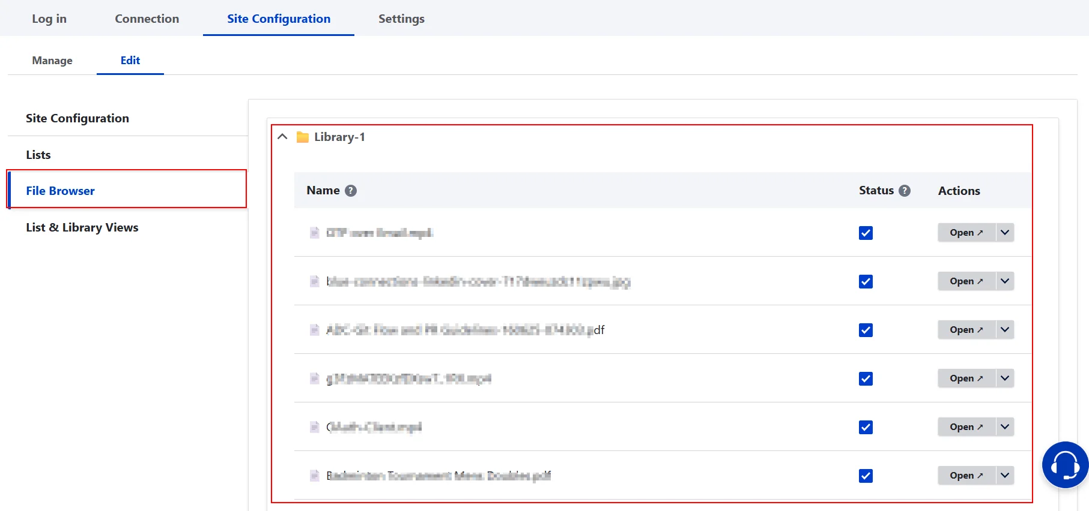Toggle the status checkbox in the last row
Screen dimensions: 1089x511
[x=866, y=476]
